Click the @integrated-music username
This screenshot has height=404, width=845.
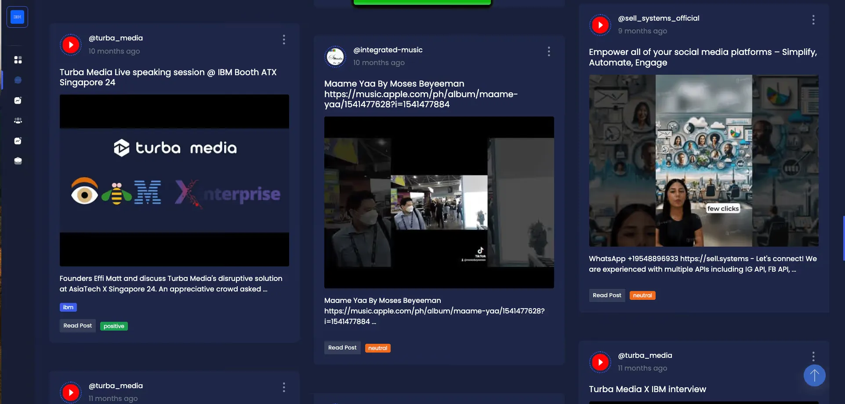pos(388,50)
